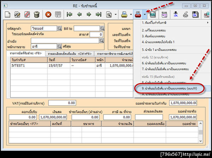This screenshot has width=212, height=158.
Task: Open dropdown arrow next to red printer
Action: coord(145,14)
